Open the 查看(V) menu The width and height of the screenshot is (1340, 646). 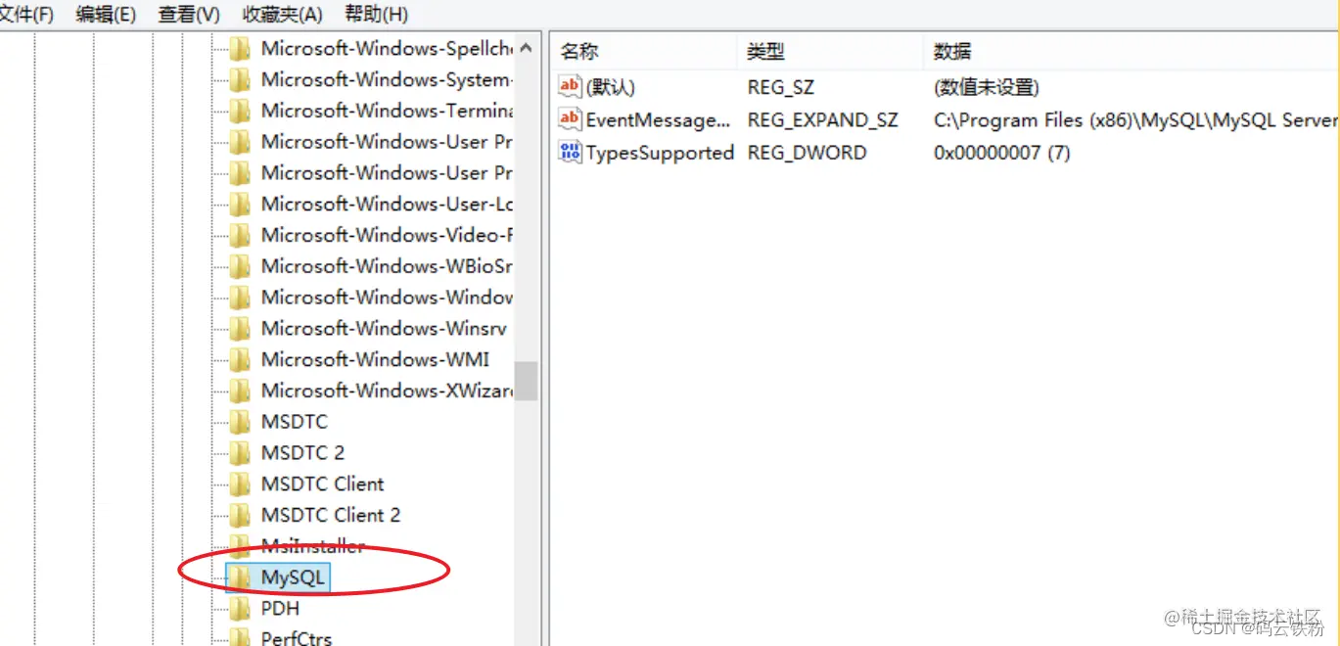point(189,14)
